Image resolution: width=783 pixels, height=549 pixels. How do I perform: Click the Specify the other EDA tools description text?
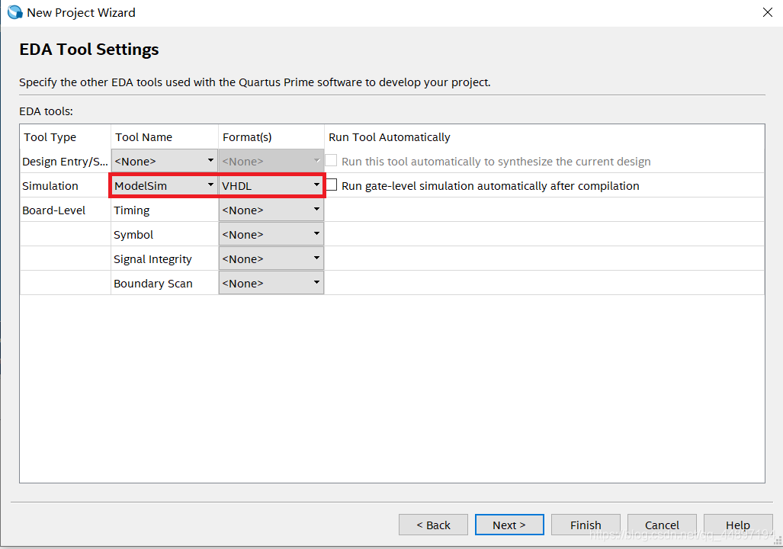click(x=255, y=82)
